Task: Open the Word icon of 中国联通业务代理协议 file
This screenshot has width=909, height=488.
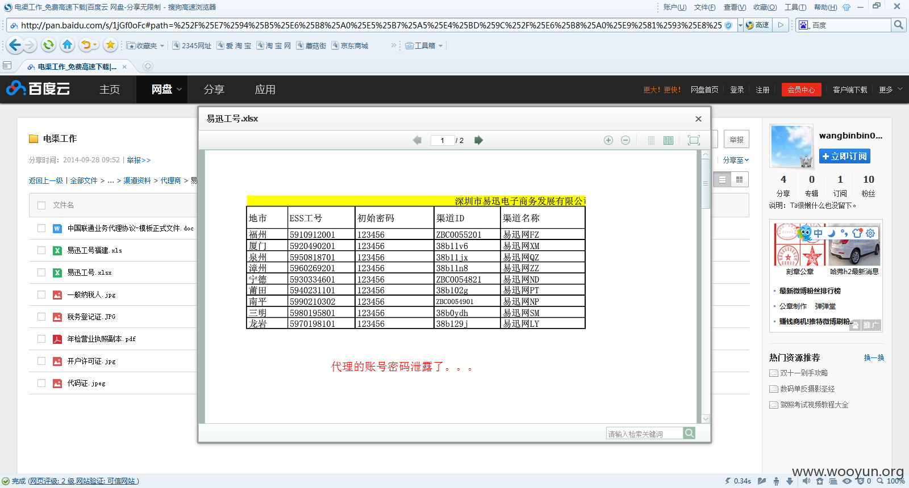Action: [x=57, y=228]
